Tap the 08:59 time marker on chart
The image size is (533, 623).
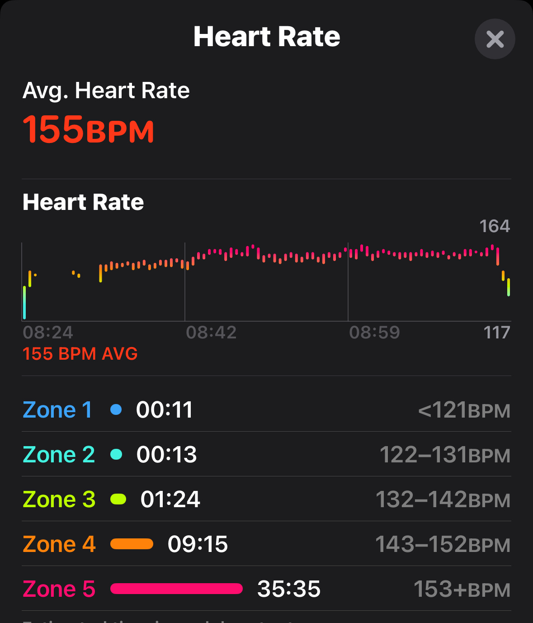click(374, 333)
